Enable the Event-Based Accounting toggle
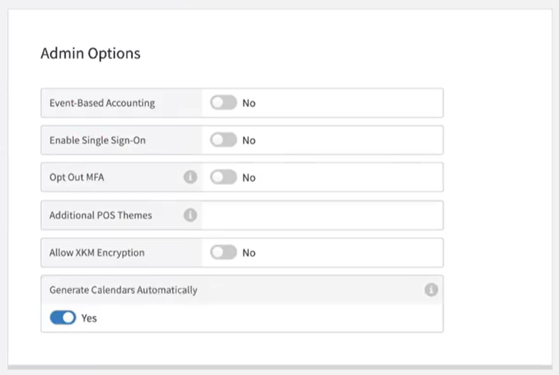 click(x=224, y=103)
